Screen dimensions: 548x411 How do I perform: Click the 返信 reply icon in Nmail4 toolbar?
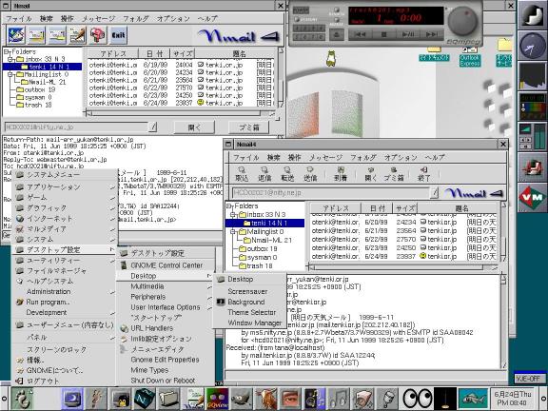coord(264,174)
